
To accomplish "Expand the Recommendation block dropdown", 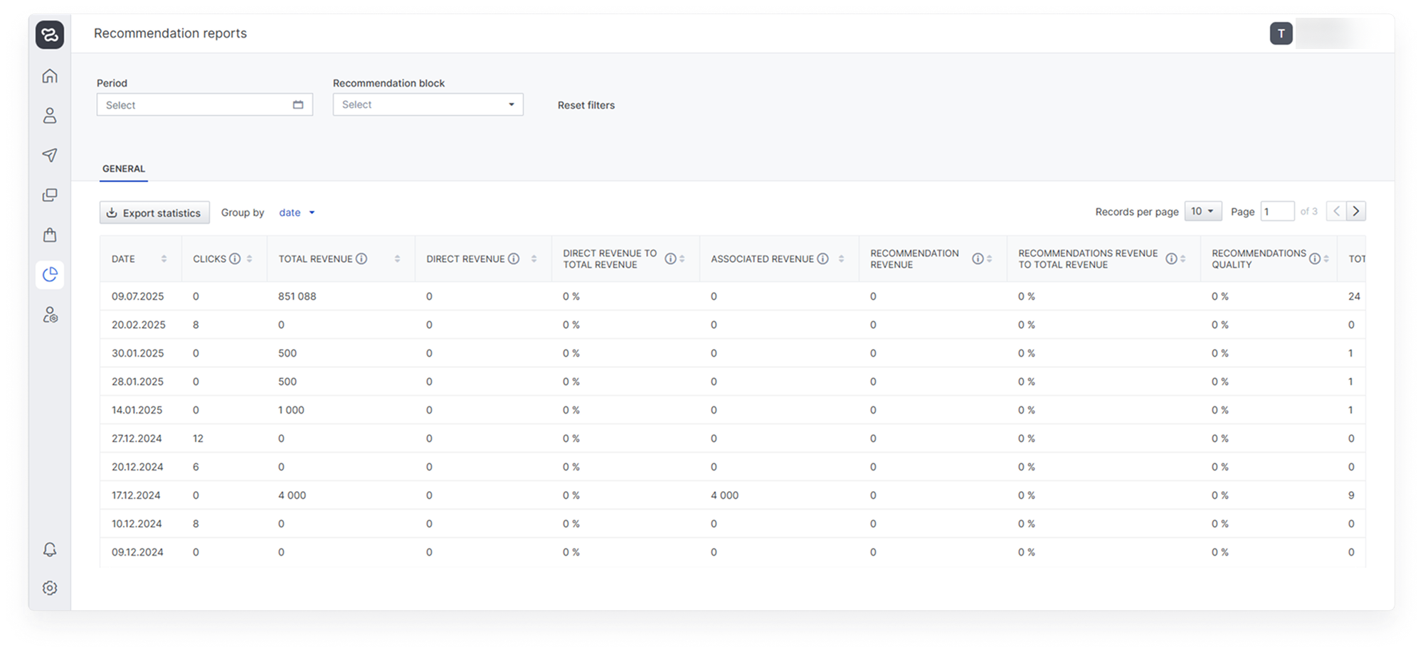I will (428, 104).
